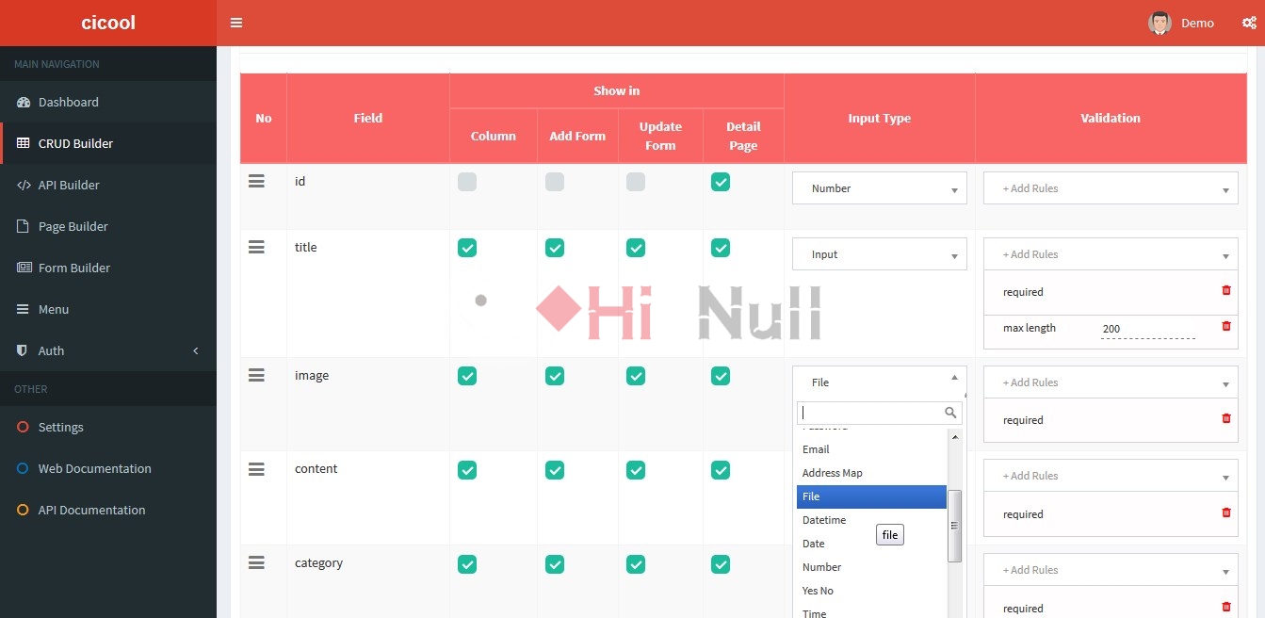Click the input type list scrollbar thumb

[954, 526]
